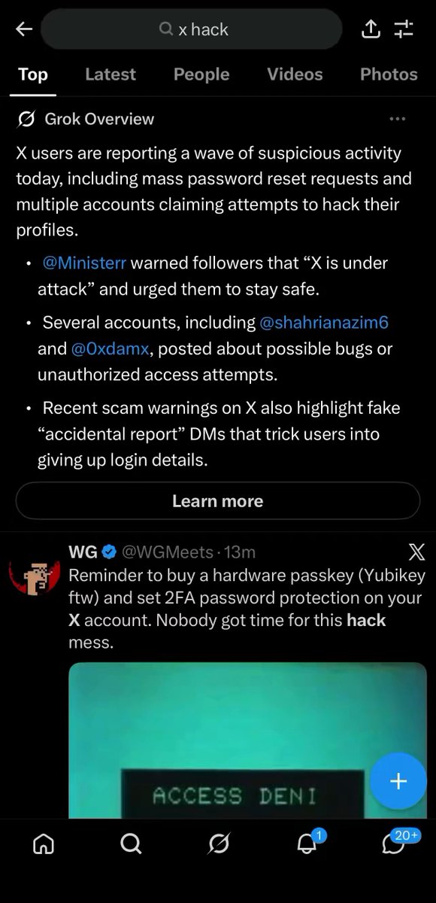The width and height of the screenshot is (436, 903).
Task: Open the search filter settings icon
Action: [404, 29]
